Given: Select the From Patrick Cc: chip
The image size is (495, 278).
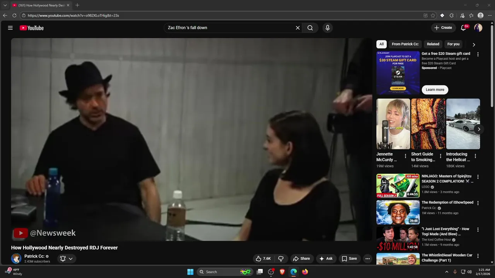Looking at the screenshot, I should (x=405, y=44).
